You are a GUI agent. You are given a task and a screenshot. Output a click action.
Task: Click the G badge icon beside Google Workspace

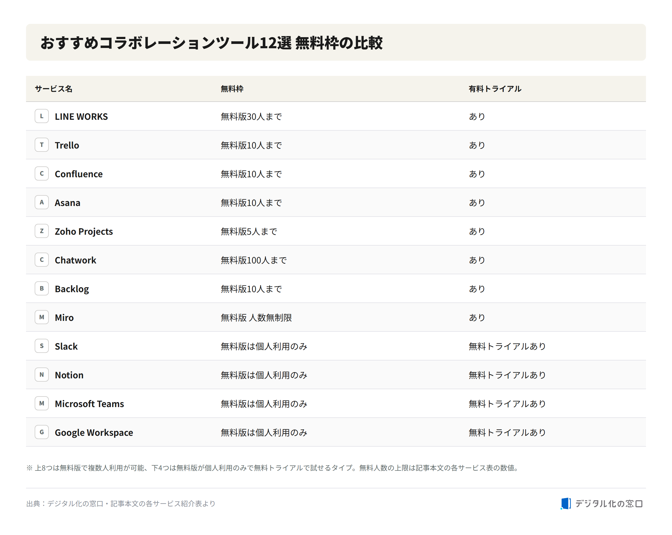[x=41, y=432]
